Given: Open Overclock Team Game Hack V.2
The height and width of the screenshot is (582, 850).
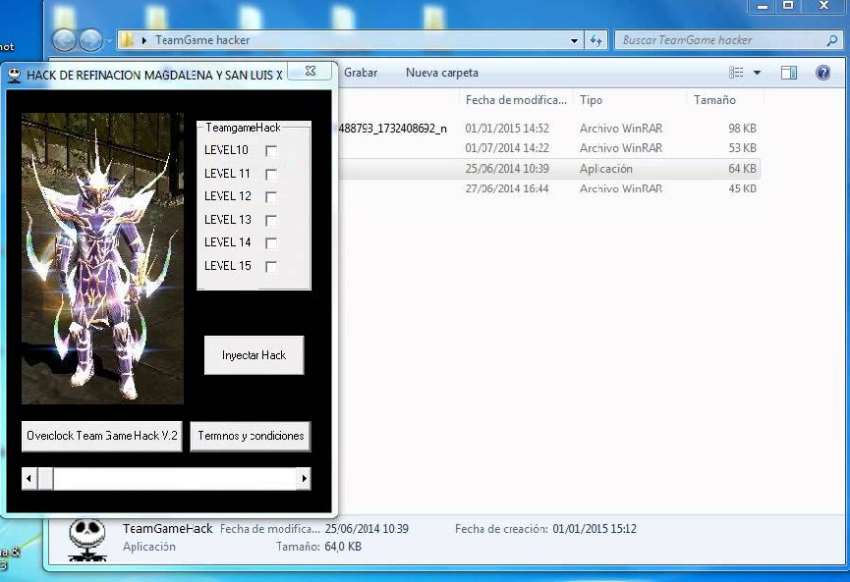Looking at the screenshot, I should tap(102, 436).
